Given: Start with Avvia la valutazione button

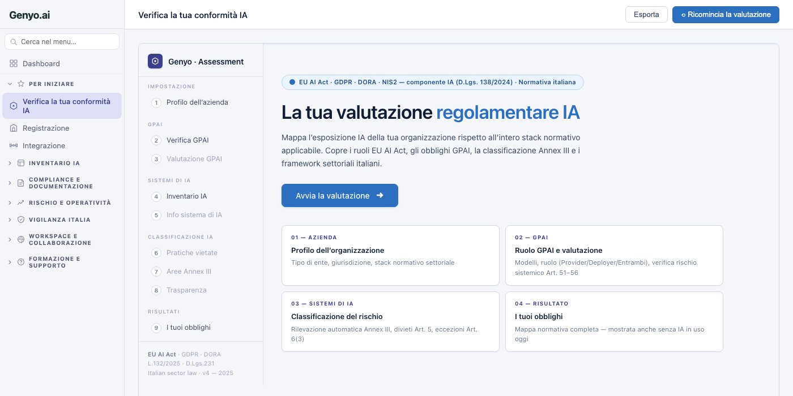Looking at the screenshot, I should [x=340, y=195].
